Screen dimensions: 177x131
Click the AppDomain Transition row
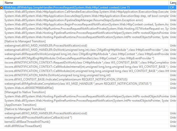(21, 105)
